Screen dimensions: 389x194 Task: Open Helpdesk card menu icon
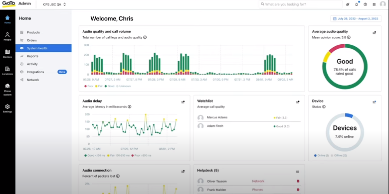(x=298, y=172)
